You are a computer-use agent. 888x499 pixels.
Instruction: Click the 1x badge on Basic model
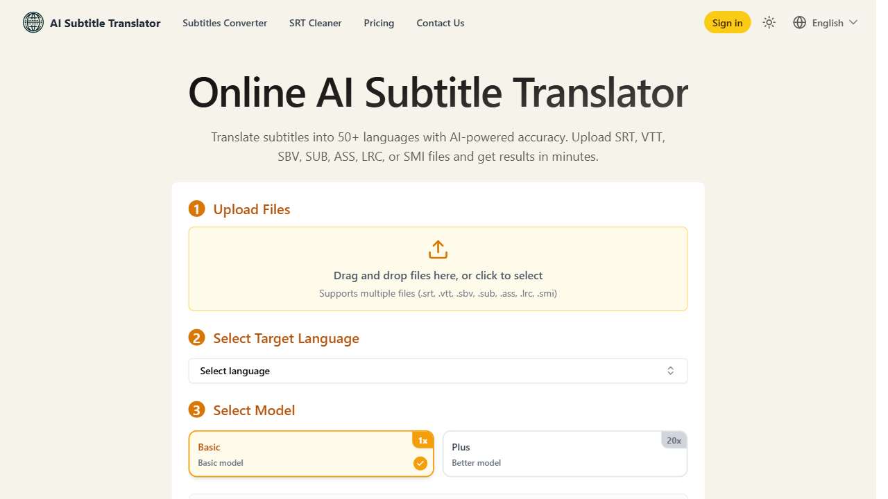(x=422, y=439)
